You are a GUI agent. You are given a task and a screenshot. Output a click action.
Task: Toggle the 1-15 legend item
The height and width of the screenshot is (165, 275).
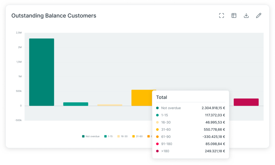click(x=108, y=136)
